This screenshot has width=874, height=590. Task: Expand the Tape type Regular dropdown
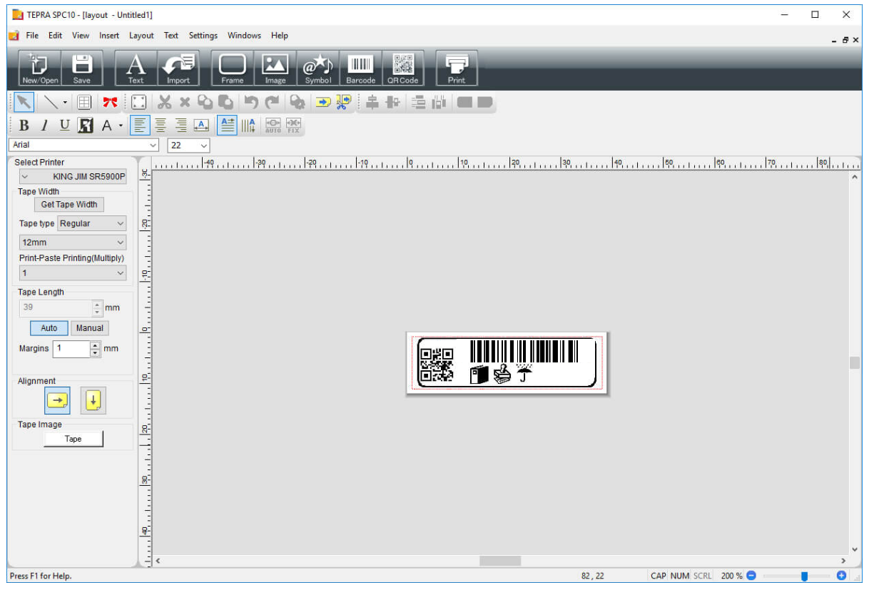tap(91, 223)
